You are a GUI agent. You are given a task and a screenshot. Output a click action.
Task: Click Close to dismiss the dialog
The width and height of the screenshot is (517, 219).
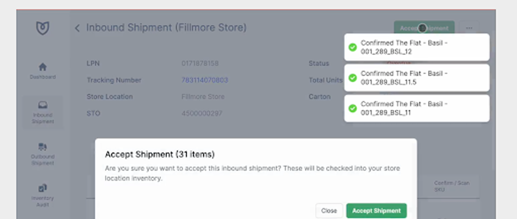tap(329, 210)
